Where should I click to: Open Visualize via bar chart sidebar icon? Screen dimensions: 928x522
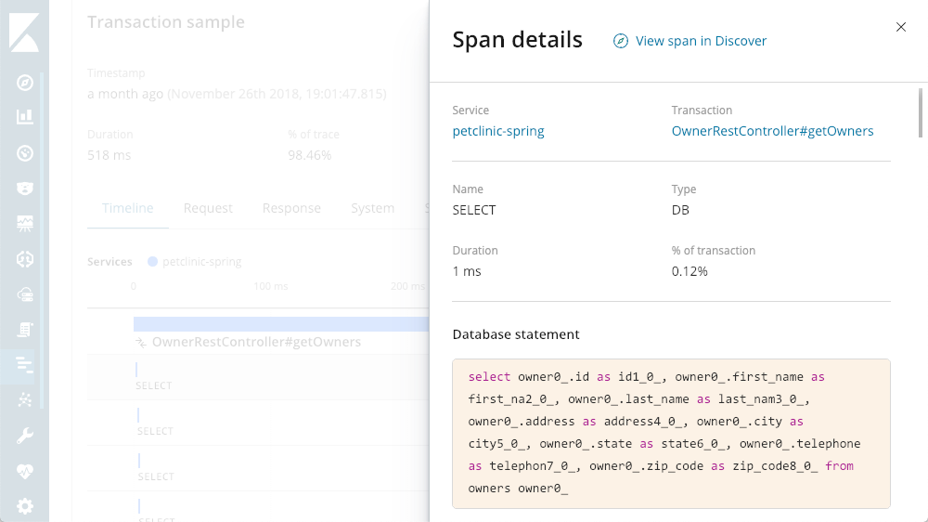[25, 117]
